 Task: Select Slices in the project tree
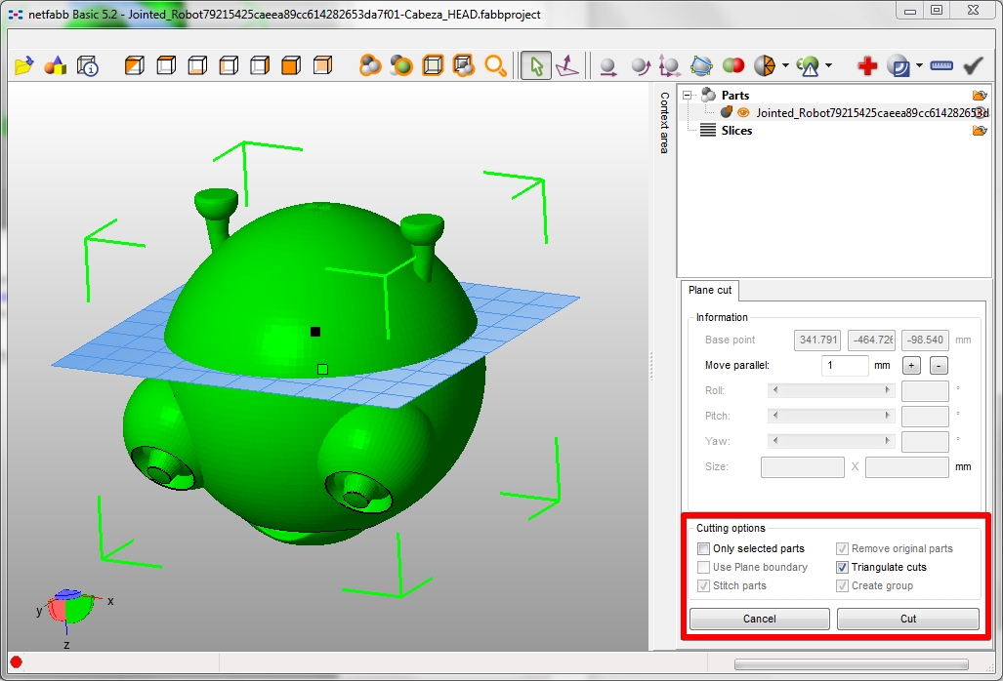pos(735,131)
